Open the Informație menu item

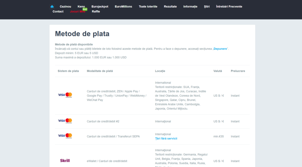point(190,6)
